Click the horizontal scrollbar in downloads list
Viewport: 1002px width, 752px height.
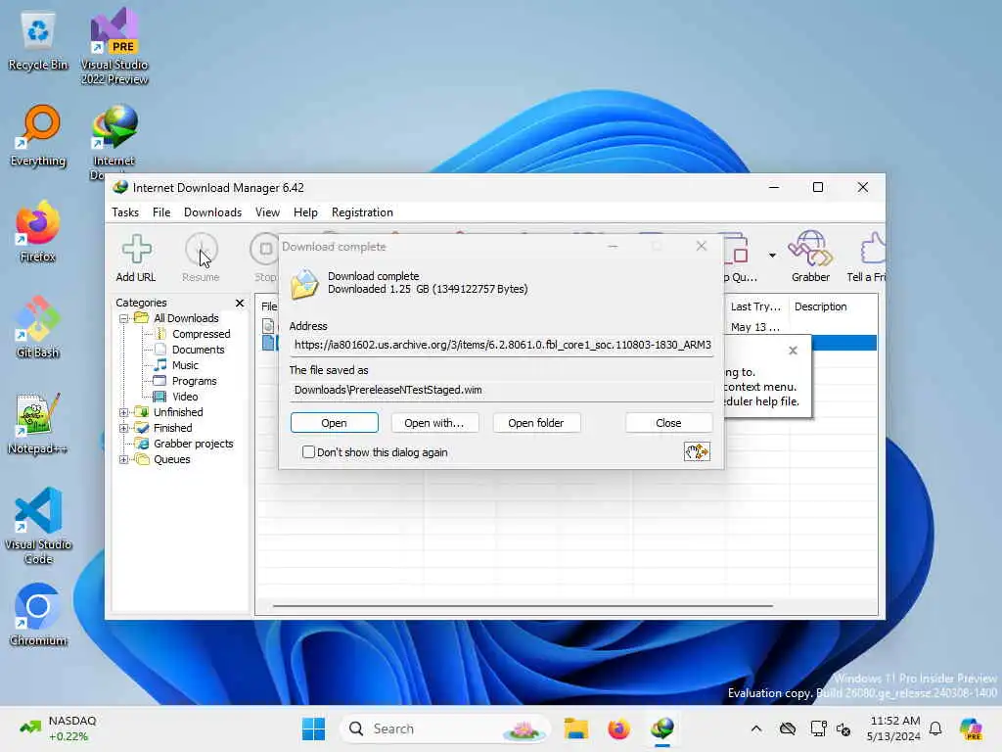tap(523, 605)
